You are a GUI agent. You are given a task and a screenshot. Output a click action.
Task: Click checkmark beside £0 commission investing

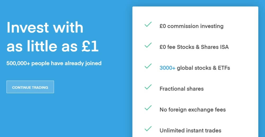[148, 25]
